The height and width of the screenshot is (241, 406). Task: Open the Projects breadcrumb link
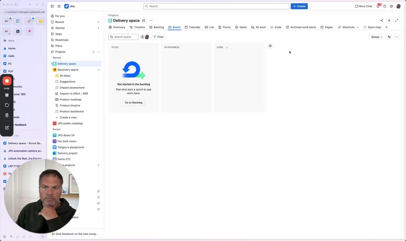[x=113, y=15]
